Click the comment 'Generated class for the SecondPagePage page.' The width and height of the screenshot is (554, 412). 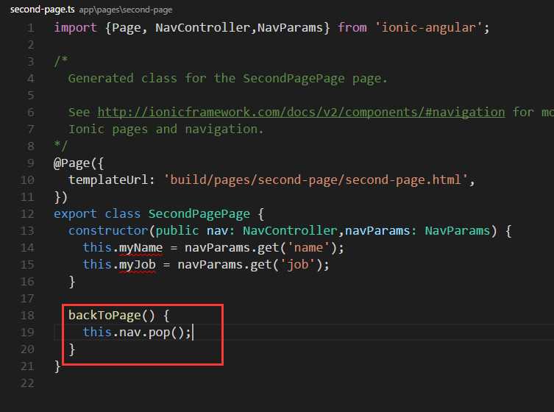pyautogui.click(x=227, y=79)
